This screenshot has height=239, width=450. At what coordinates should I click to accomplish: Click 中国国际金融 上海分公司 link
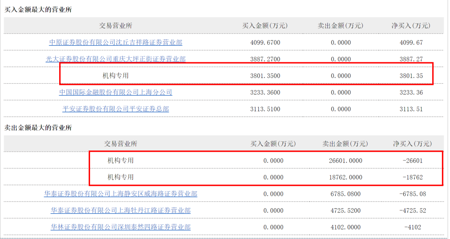tap(115, 92)
